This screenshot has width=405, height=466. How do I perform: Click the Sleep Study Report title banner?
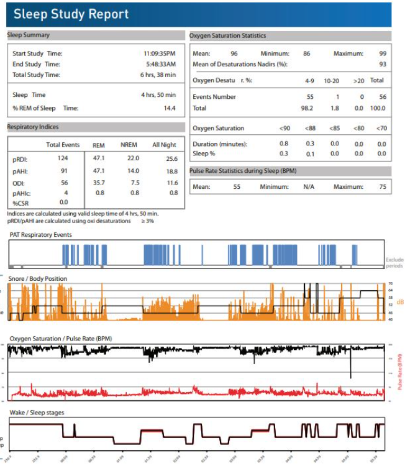[71, 14]
